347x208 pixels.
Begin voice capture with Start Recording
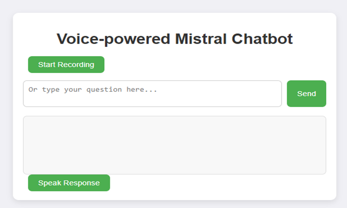tap(66, 64)
